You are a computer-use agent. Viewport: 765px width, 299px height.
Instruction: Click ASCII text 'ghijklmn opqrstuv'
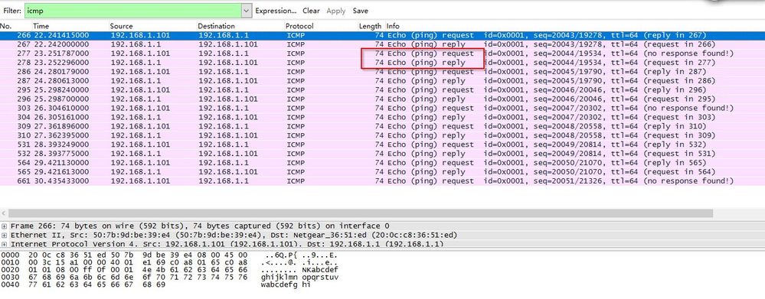click(300, 277)
